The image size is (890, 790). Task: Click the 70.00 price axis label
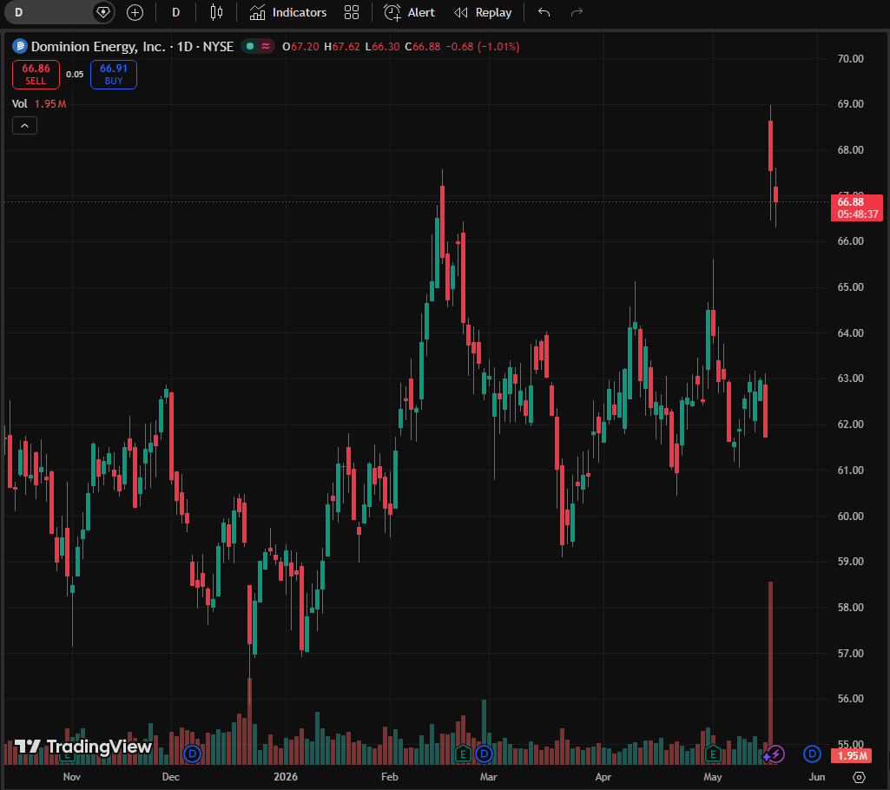pyautogui.click(x=850, y=58)
